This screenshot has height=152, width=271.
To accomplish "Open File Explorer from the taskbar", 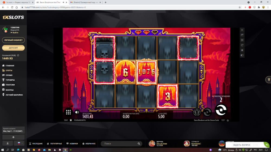I will (49, 150).
